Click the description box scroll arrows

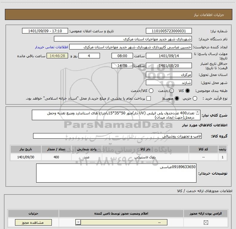[198, 113]
